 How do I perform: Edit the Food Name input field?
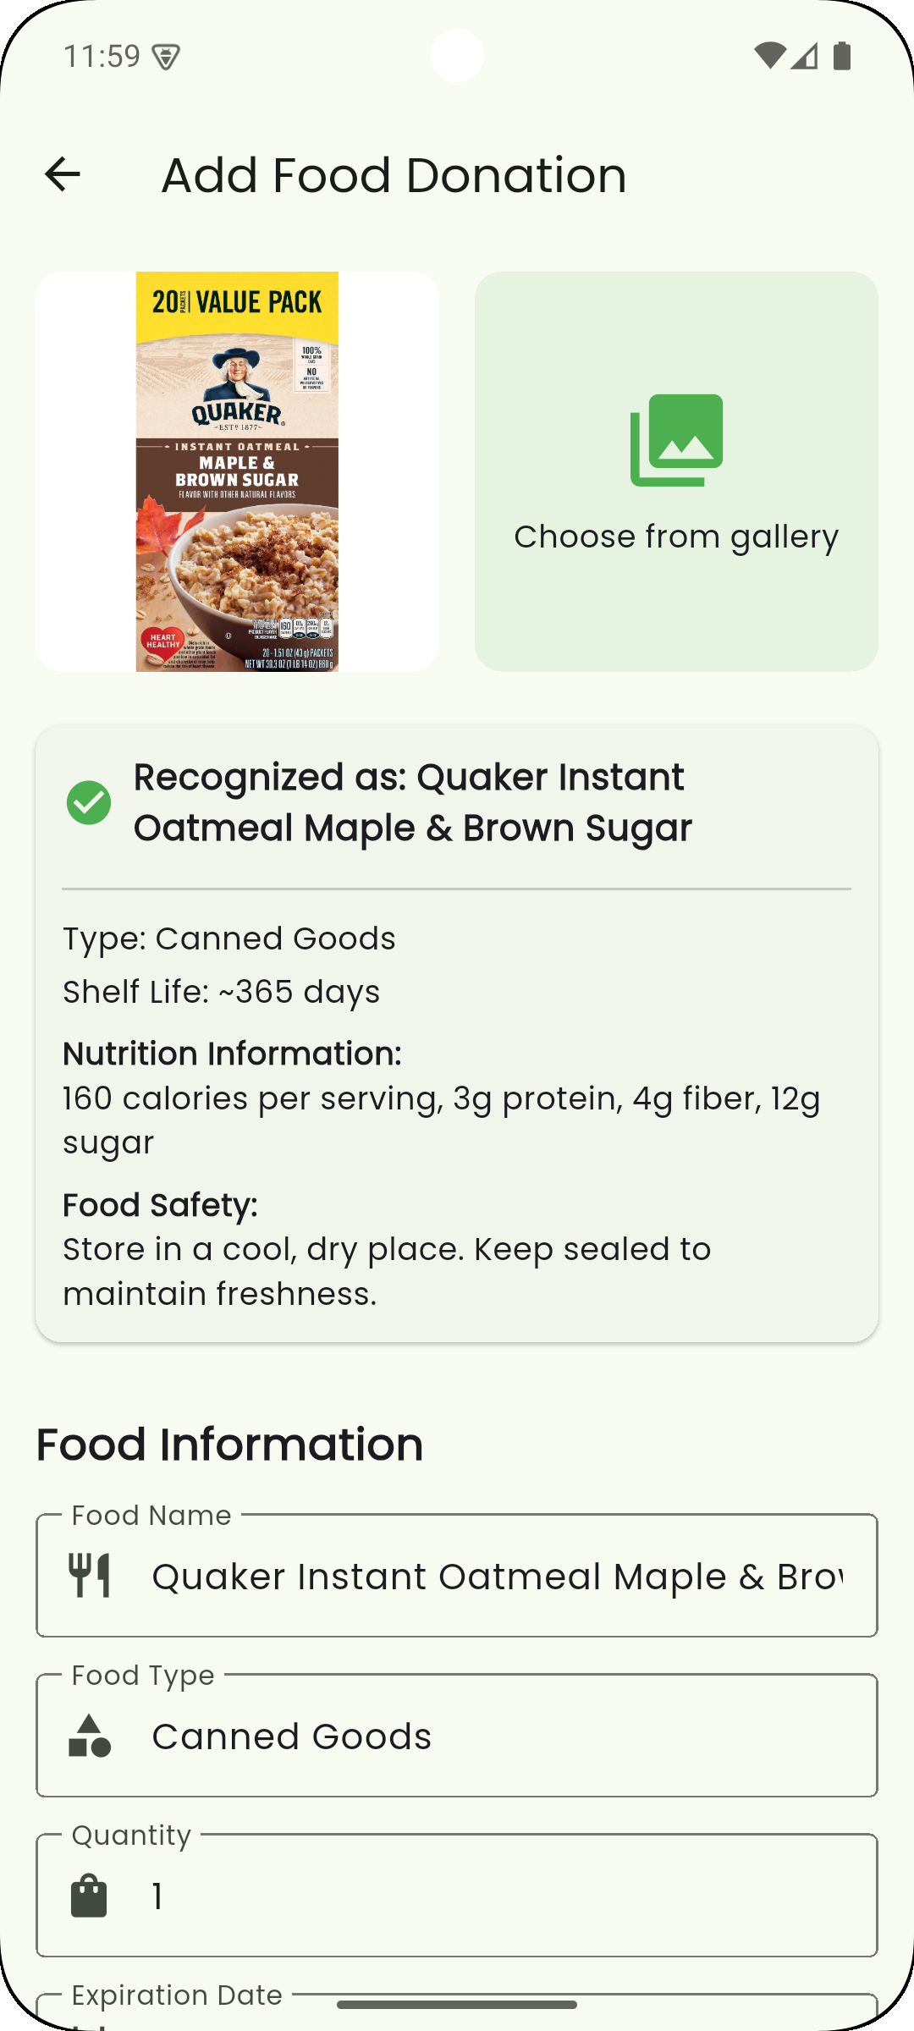click(x=497, y=1577)
